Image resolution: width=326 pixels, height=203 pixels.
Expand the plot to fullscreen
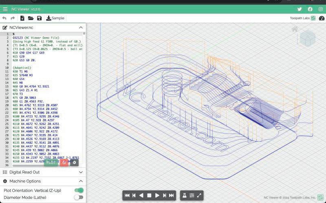199,195
